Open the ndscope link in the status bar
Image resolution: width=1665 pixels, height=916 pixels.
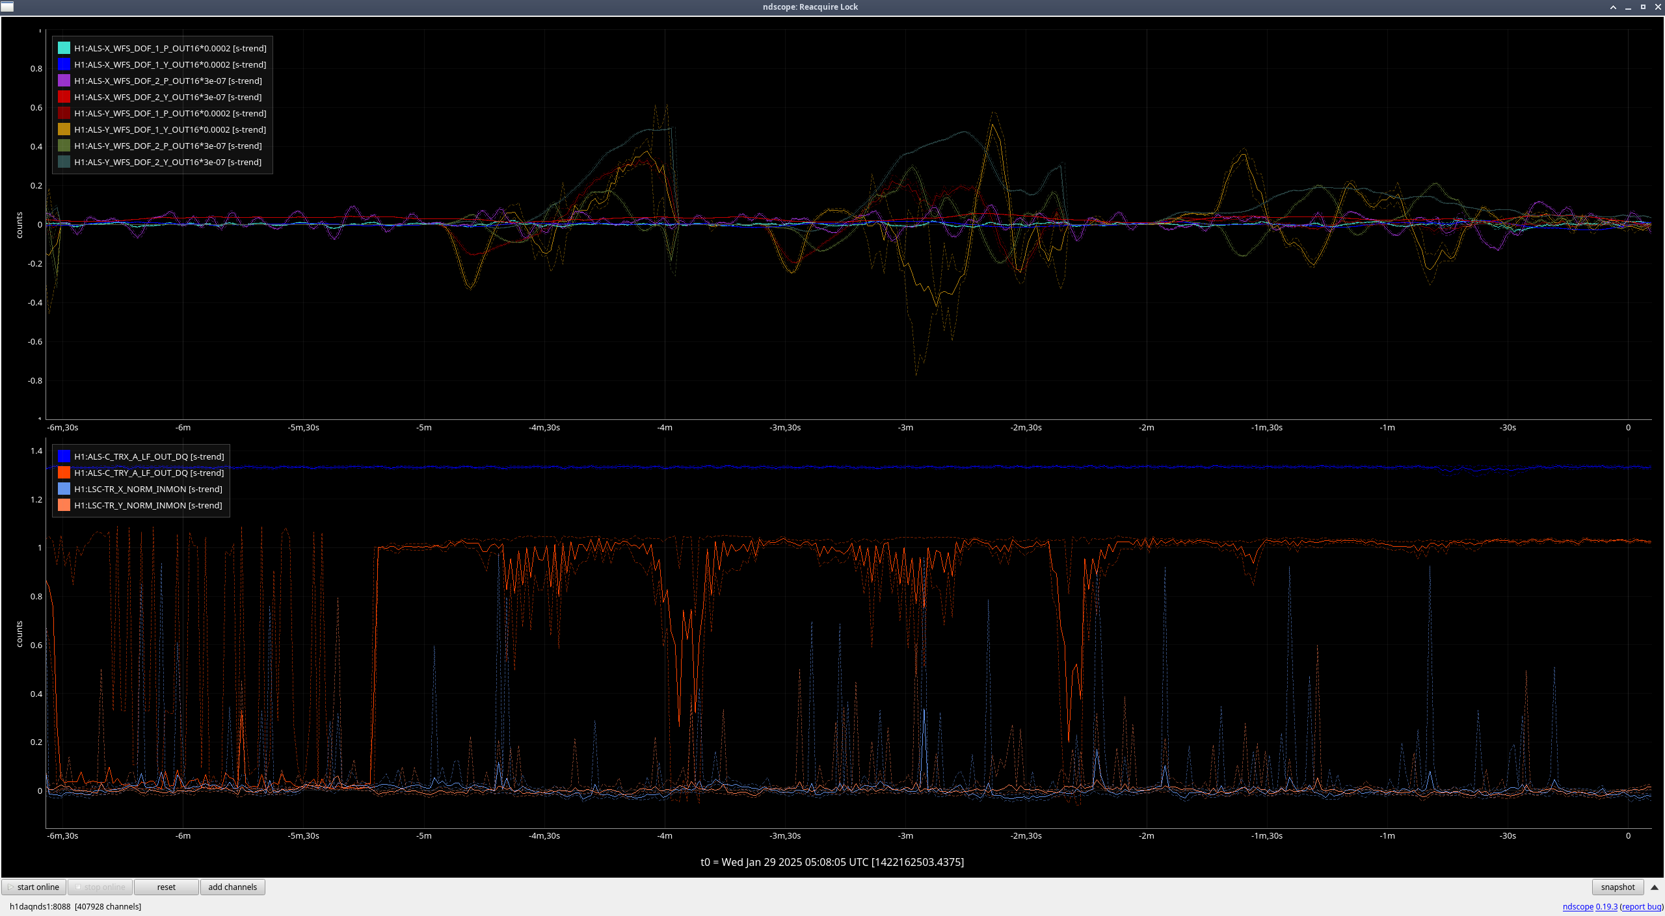point(1578,906)
